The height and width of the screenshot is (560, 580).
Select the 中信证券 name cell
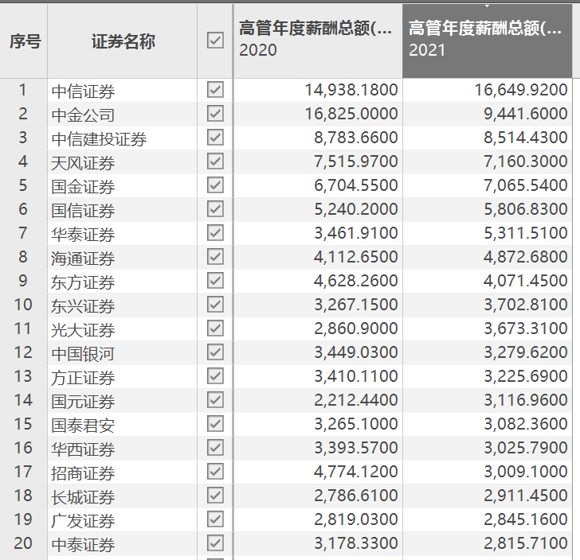pyautogui.click(x=122, y=90)
